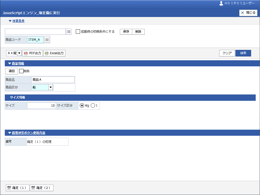Image resolution: width=260 pixels, height=195 pixels.
Task: Click the Excel出力 button
Action: (x=54, y=53)
